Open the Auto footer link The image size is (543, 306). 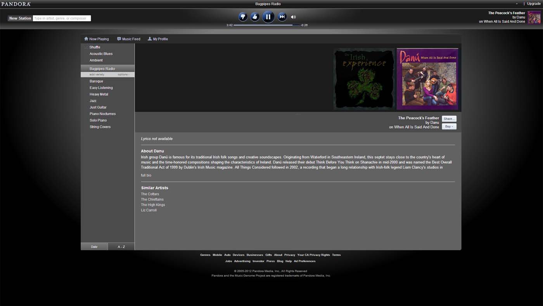point(227,255)
